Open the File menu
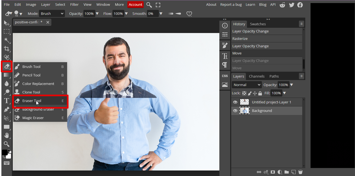Viewport: 355px width, 176px height. 7,5
